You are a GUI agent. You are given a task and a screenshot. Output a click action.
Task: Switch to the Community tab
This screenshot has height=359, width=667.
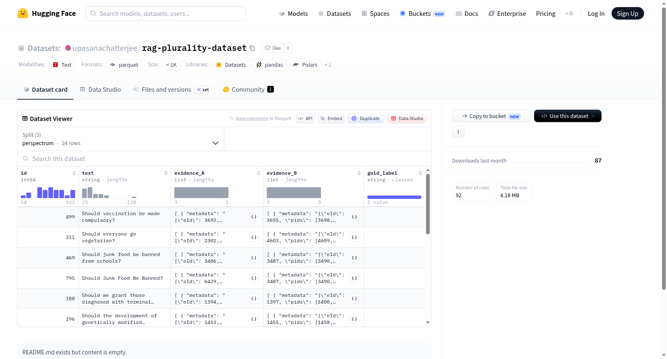coord(248,90)
